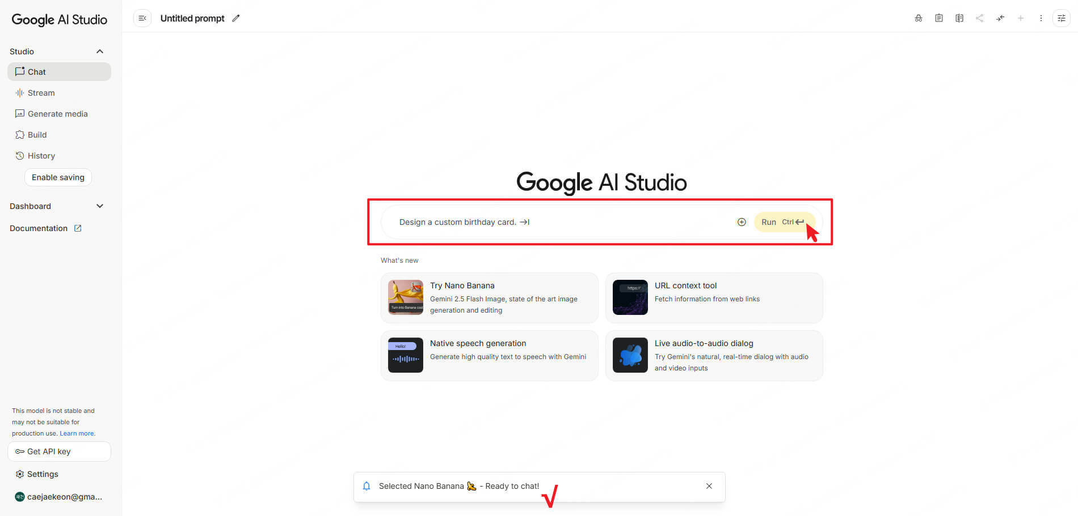
Task: Open the Native speech generation card
Action: (x=489, y=356)
